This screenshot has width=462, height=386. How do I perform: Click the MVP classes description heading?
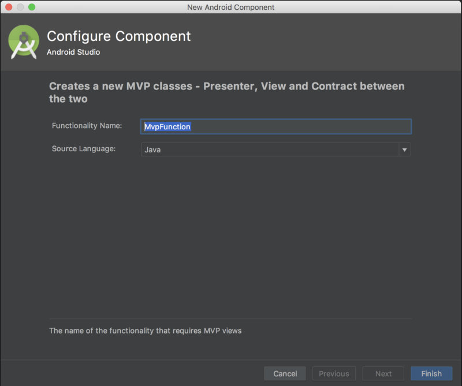(x=226, y=92)
